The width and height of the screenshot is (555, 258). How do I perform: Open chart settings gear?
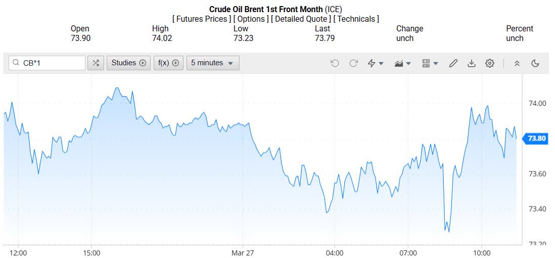pos(489,63)
